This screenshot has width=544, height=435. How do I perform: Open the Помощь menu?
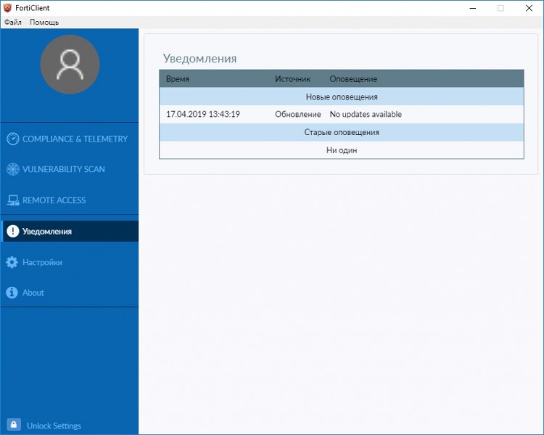click(44, 23)
